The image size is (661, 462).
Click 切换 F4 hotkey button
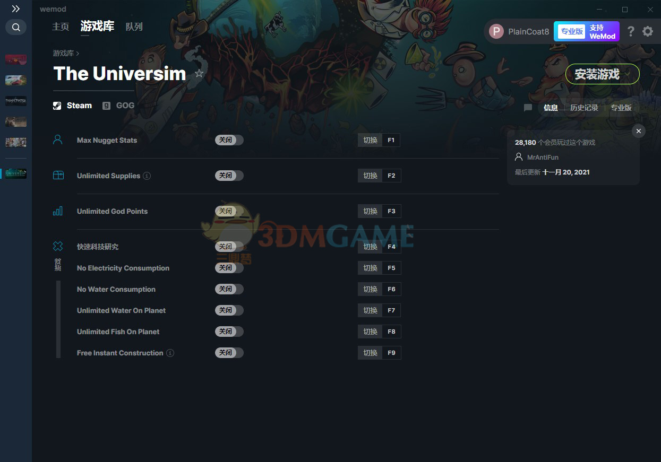(x=380, y=247)
